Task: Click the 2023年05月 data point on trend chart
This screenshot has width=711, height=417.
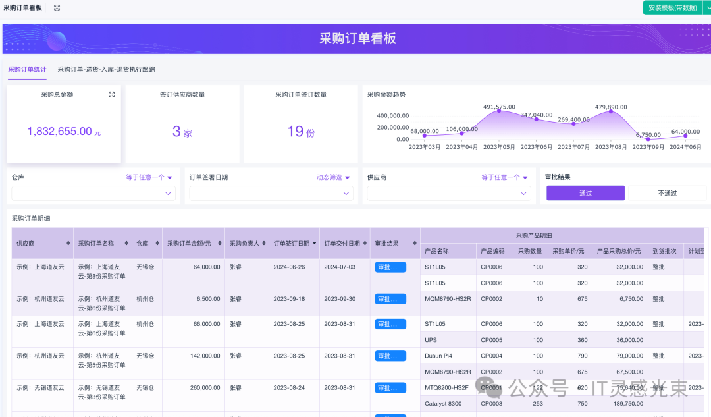Action: [x=499, y=110]
